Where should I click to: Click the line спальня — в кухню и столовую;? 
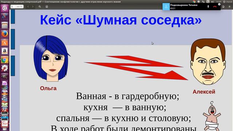point(123,118)
